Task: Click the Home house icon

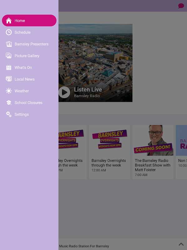Action: [9, 21]
